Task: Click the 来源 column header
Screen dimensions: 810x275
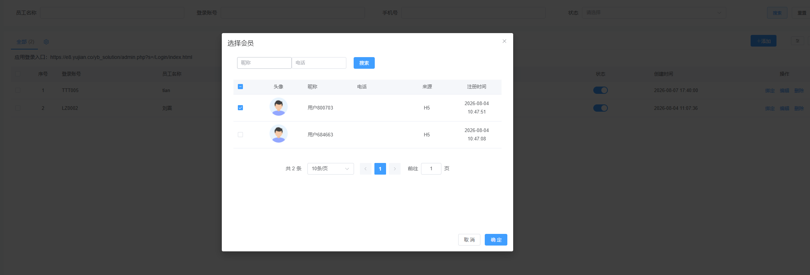Action: coord(427,87)
